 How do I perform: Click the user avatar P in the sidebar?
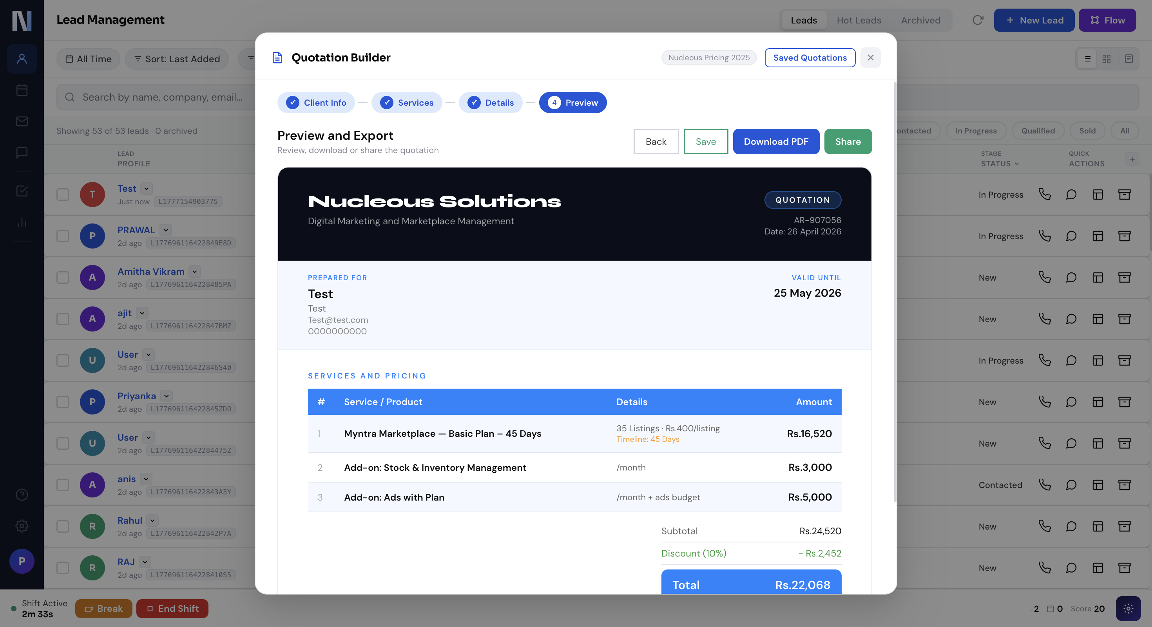[22, 561]
